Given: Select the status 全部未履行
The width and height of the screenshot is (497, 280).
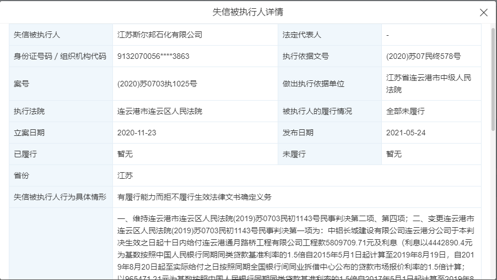Looking at the screenshot, I should (x=406, y=111).
